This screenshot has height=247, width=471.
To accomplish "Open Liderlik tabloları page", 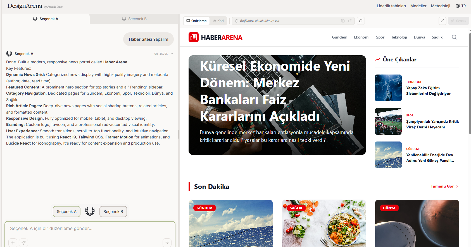I will point(391,6).
